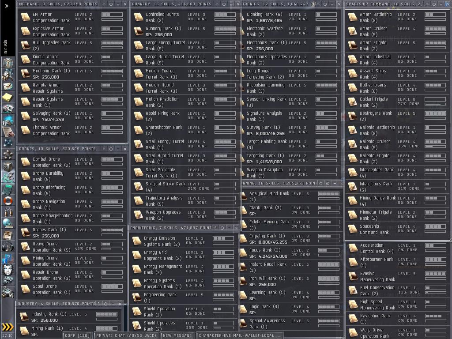Select Mining Barge Rank (4) skill
This screenshot has height=339, width=452.
click(x=397, y=201)
